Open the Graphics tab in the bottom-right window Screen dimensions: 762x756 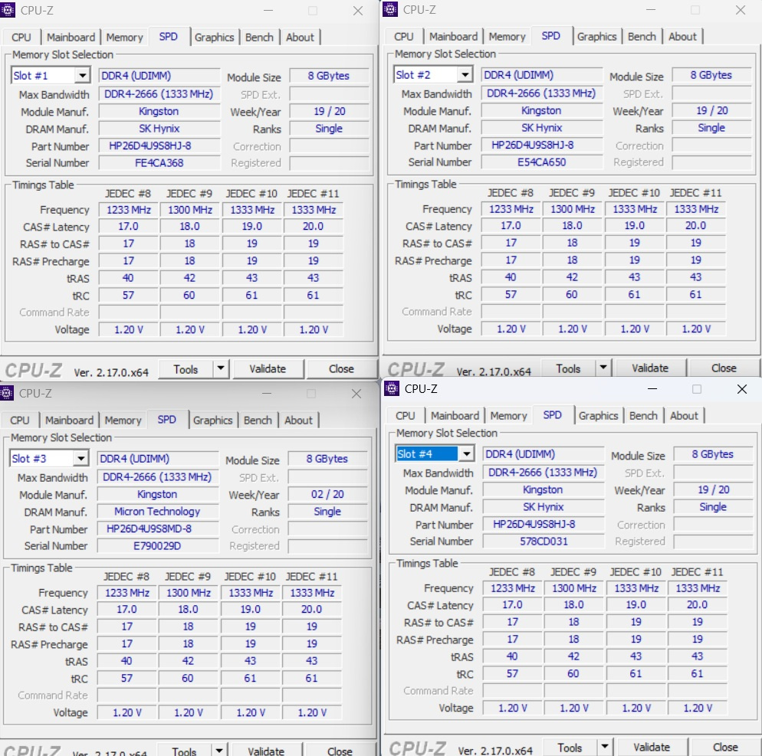point(599,415)
